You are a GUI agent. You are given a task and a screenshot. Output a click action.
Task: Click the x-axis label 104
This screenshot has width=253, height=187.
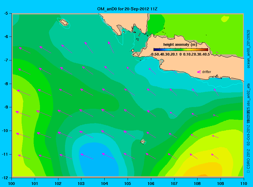104,184
